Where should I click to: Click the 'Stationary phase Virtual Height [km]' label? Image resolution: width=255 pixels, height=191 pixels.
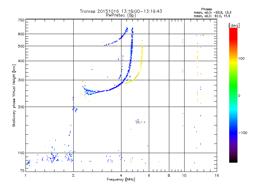pyautogui.click(x=14, y=96)
